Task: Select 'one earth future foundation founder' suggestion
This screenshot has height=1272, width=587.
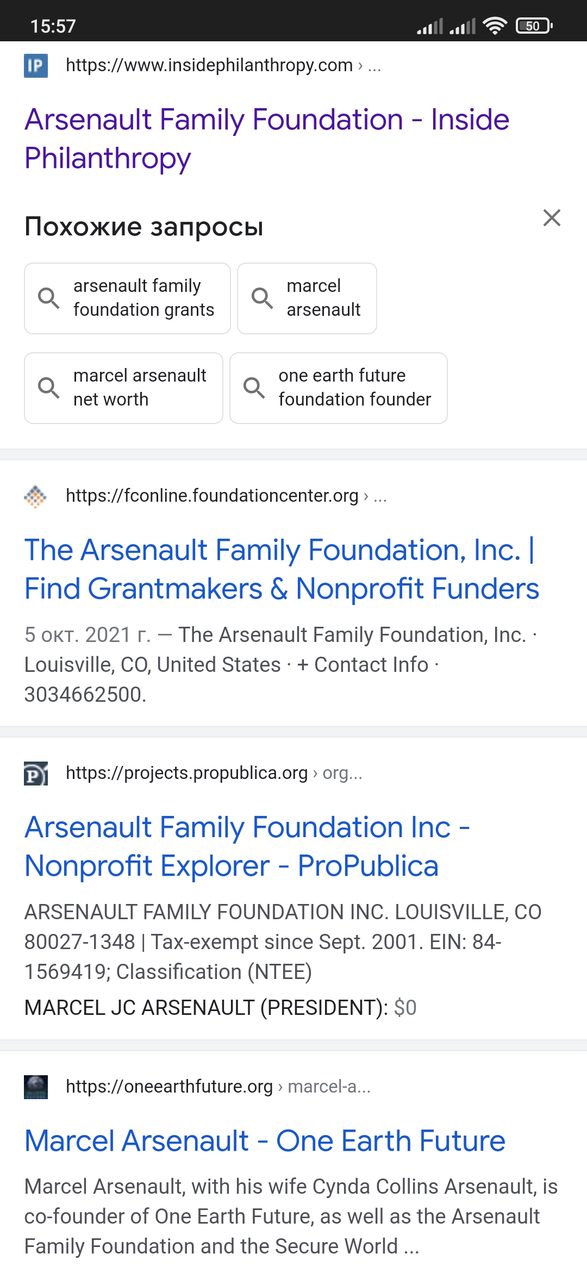Action: [354, 388]
